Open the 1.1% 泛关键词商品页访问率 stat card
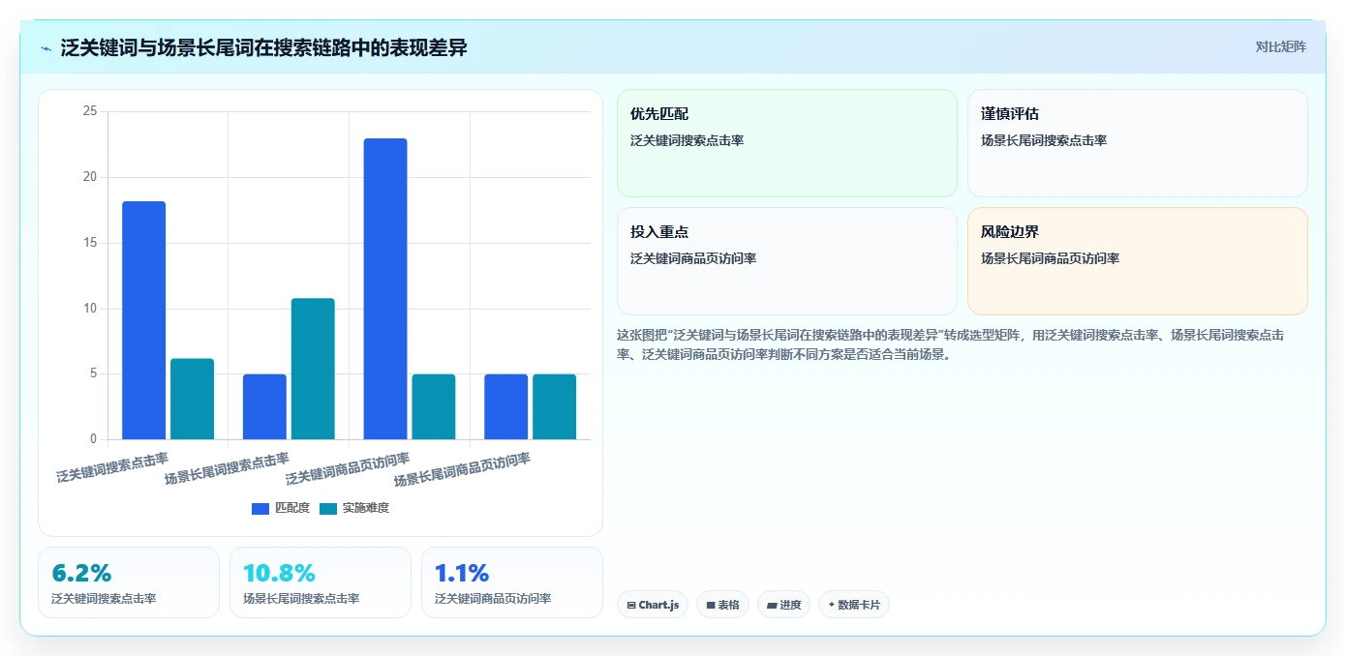Viewport: 1346px width, 656px height. click(x=512, y=582)
